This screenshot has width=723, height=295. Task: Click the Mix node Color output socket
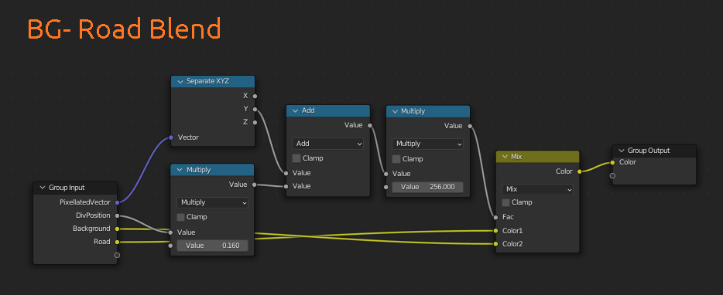pyautogui.click(x=580, y=171)
